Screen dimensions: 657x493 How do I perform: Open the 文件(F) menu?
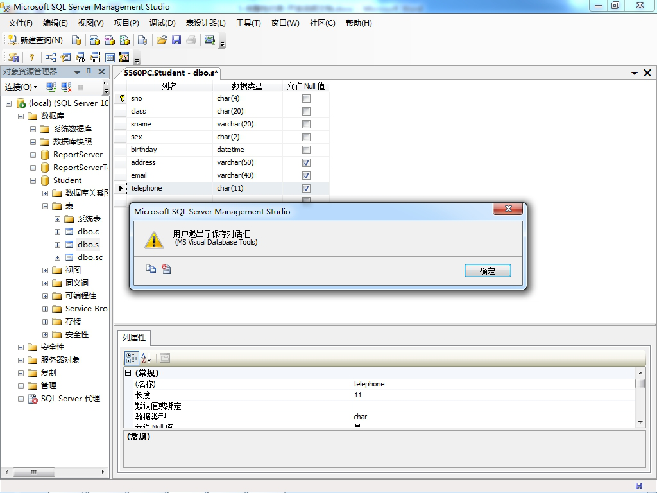coord(20,23)
